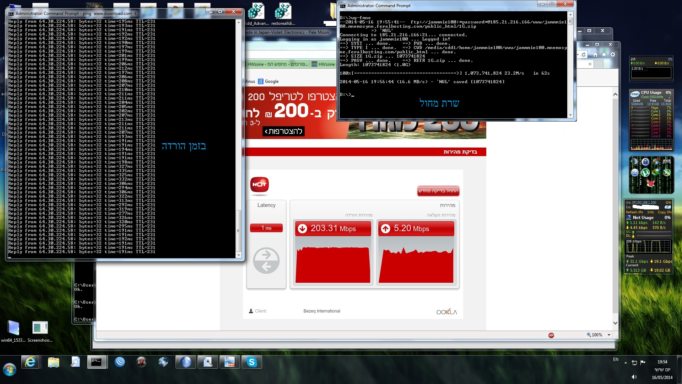The height and width of the screenshot is (384, 682).
Task: Click Copy IPs in network gadget
Action: pos(665,212)
